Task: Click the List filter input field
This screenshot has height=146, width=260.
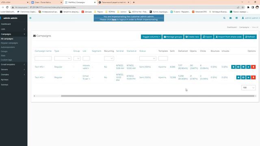Action: click(x=86, y=58)
